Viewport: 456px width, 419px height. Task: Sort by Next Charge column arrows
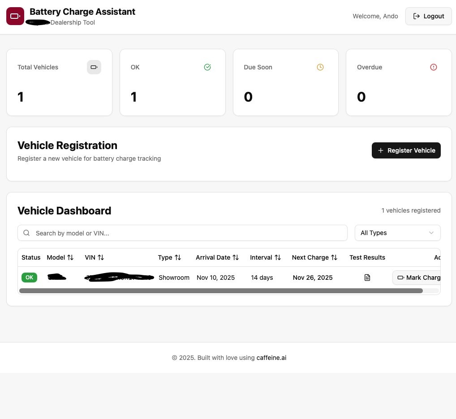pyautogui.click(x=334, y=257)
